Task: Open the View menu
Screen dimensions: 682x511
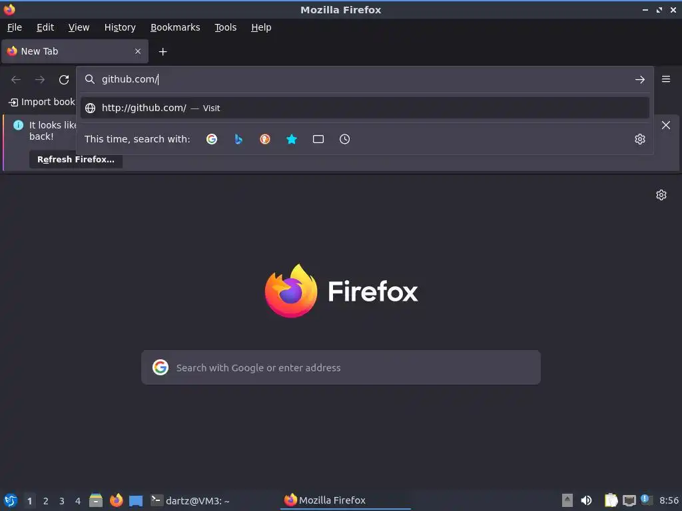Action: tap(79, 27)
